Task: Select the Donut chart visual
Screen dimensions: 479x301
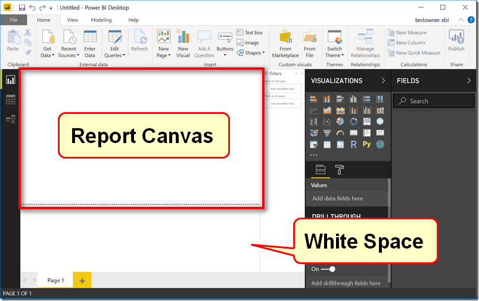Action: pos(353,122)
